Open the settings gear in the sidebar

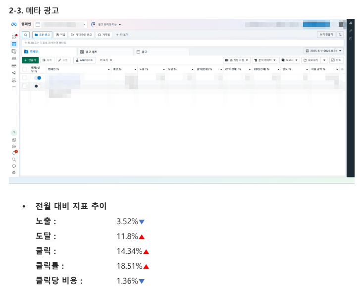tap(14, 146)
